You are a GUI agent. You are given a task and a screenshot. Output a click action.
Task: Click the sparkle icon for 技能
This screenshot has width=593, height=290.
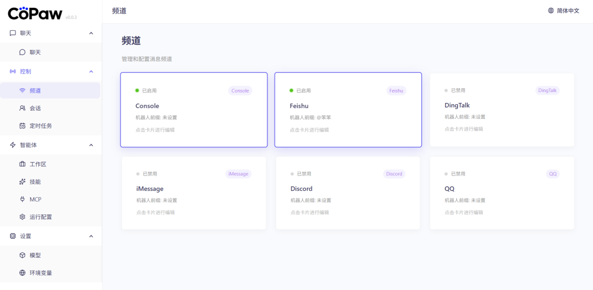tap(23, 182)
